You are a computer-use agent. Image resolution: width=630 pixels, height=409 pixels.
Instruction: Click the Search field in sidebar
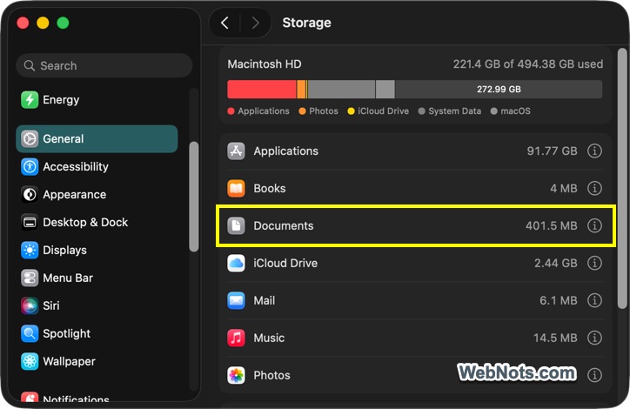[x=104, y=65]
